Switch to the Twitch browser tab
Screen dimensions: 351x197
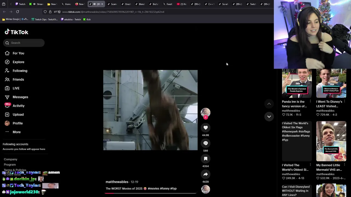coord(20,4)
